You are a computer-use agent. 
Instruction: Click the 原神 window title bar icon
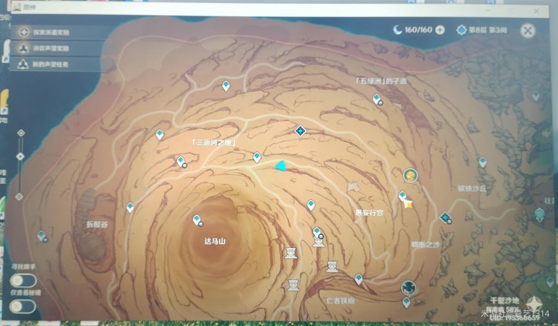coord(17,7)
